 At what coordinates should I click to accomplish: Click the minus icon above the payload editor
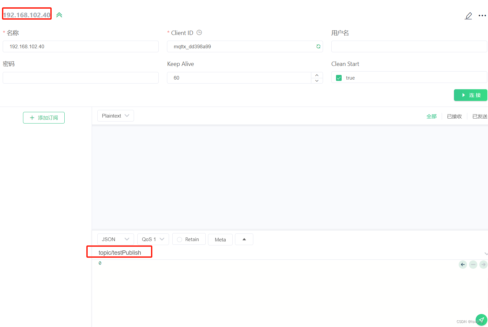point(473,264)
